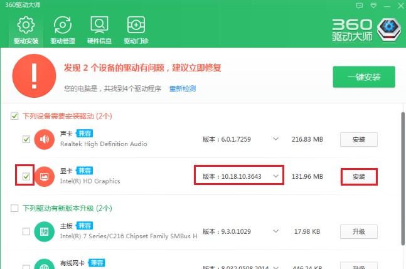The image size is (406, 269).
Task: Install the Realtek High Definition Audio driver
Action: 359,140
